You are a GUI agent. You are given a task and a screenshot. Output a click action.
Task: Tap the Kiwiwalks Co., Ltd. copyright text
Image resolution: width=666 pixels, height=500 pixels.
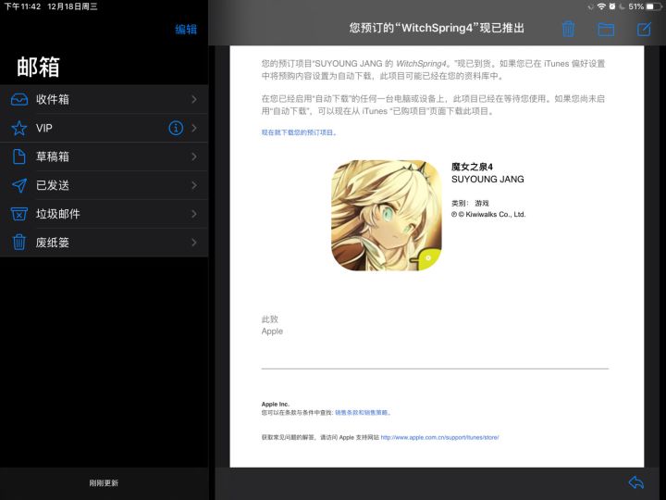pyautogui.click(x=488, y=214)
